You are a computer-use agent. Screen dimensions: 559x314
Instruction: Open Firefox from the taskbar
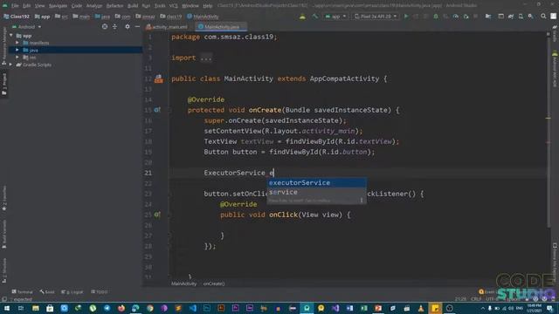tap(121, 308)
